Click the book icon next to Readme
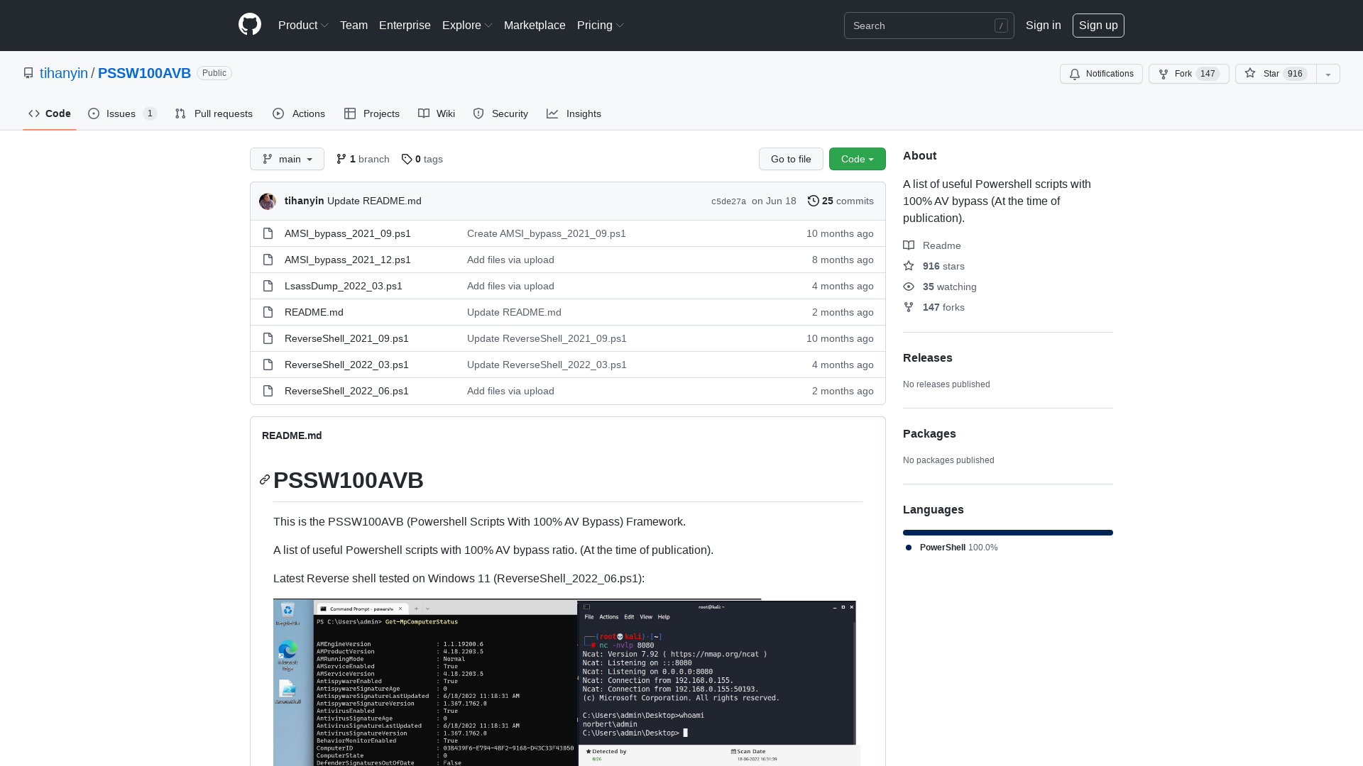1363x766 pixels. pos(909,245)
